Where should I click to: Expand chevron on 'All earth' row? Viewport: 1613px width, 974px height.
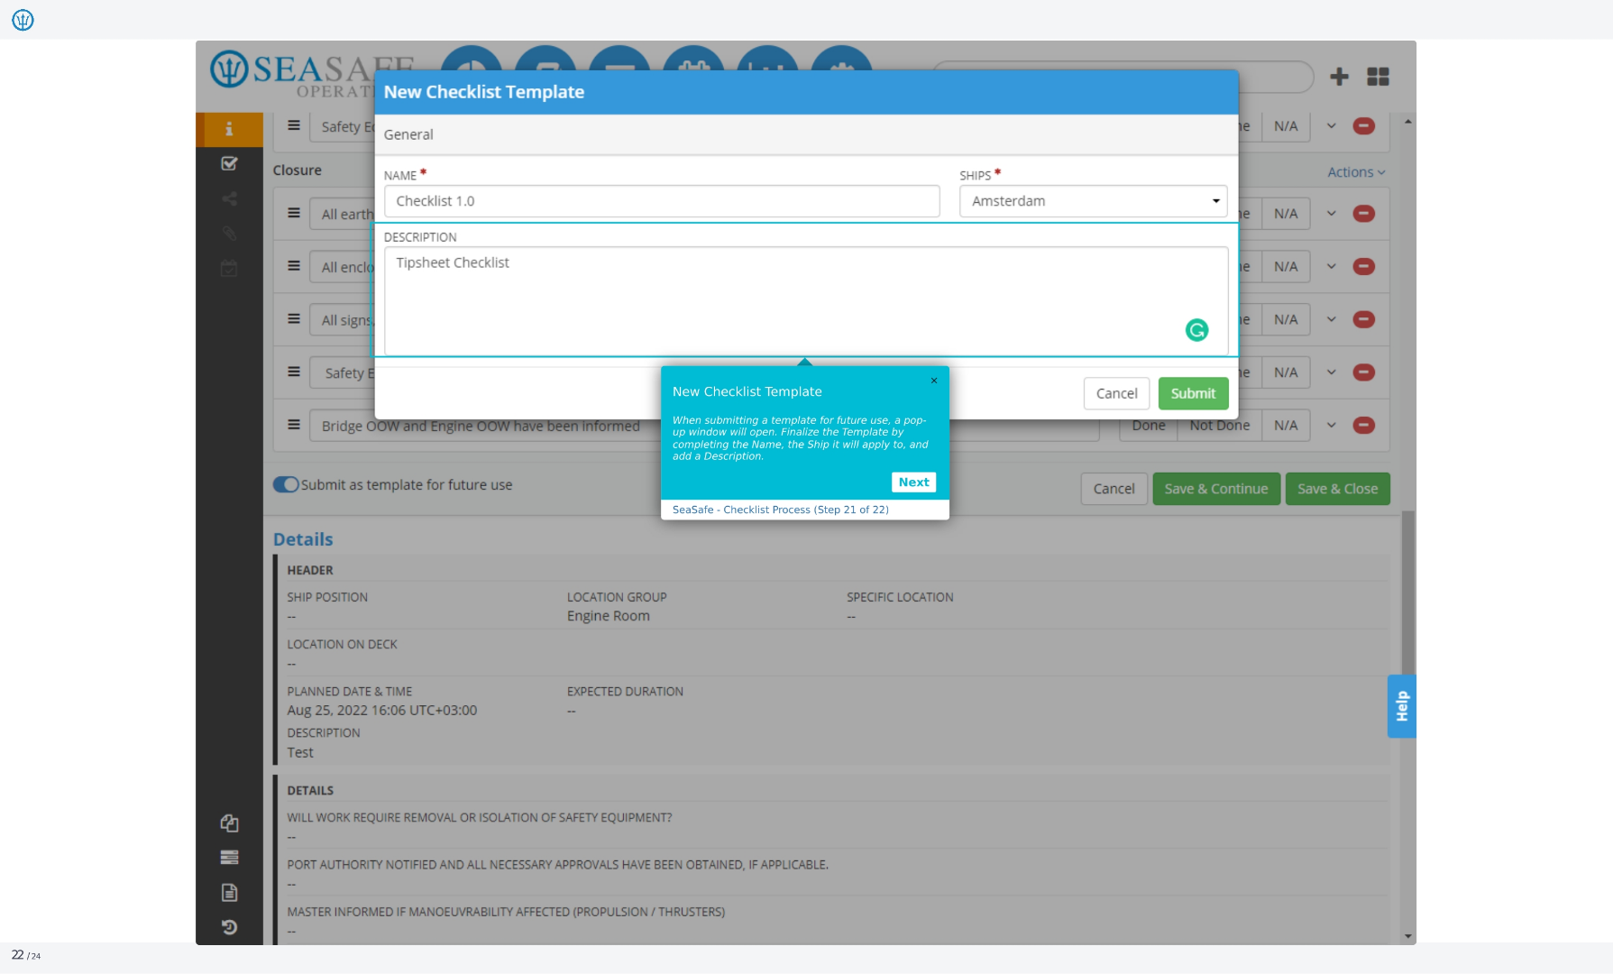click(x=1331, y=214)
